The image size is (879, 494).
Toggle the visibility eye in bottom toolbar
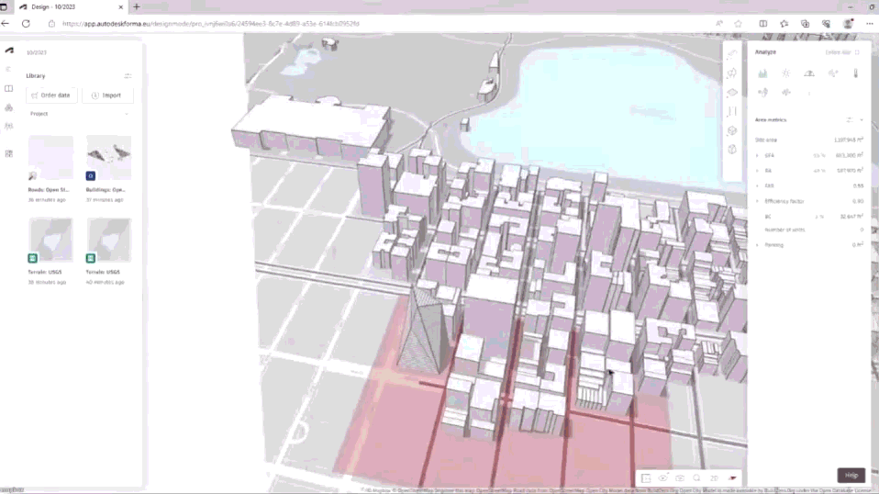coord(662,478)
